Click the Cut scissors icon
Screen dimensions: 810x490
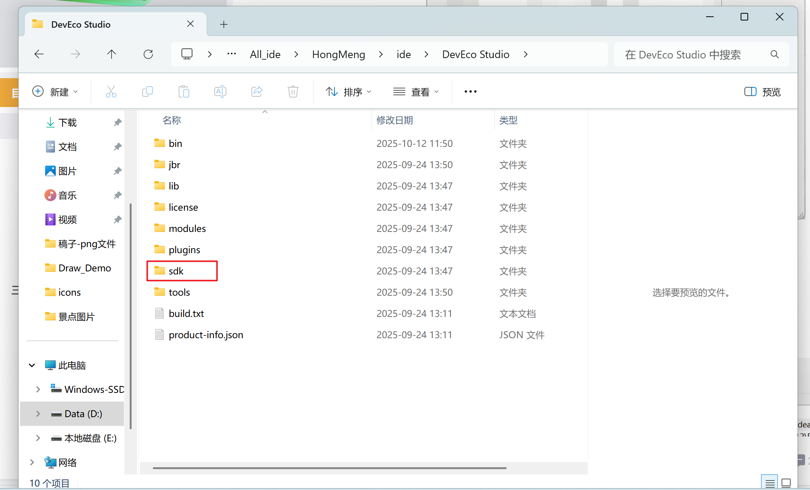tap(111, 91)
